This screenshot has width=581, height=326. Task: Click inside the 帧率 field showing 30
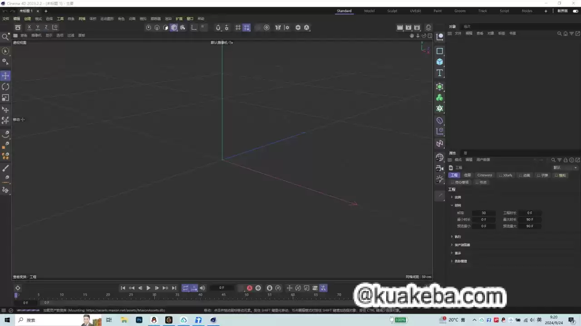483,213
